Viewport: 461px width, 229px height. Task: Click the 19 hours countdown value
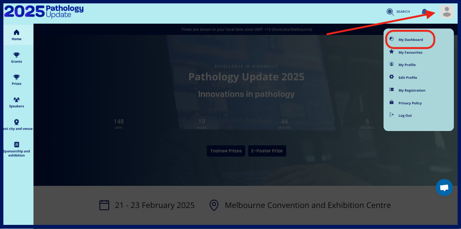202,121
